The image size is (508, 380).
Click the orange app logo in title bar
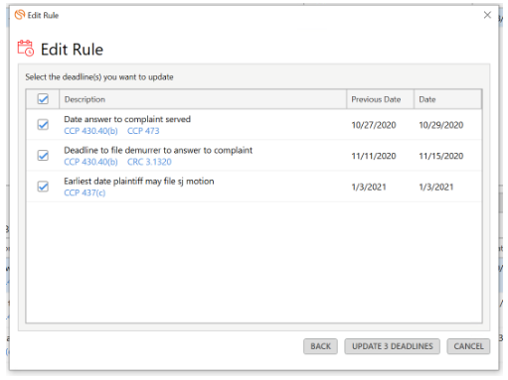pyautogui.click(x=20, y=15)
